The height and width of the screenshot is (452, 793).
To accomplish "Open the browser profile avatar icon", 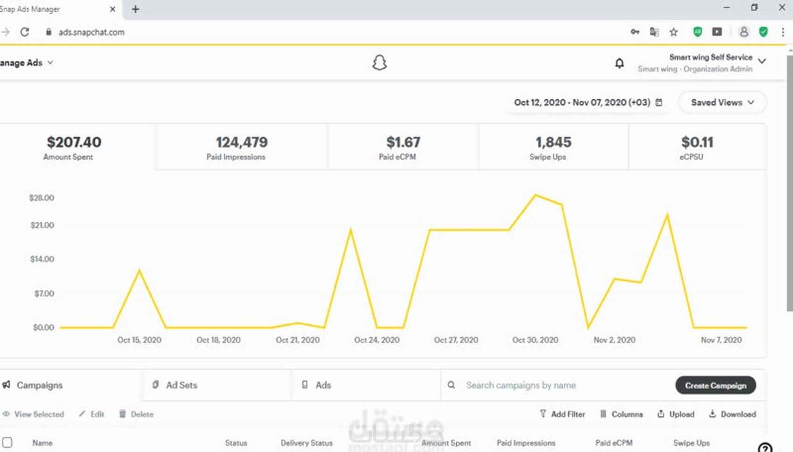I will [x=744, y=32].
